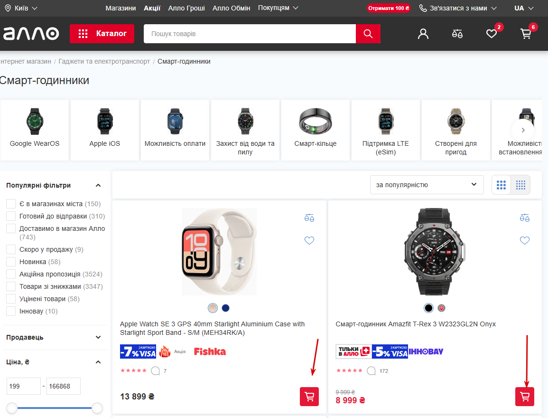Expand Покупцям menu dropdown
Image resolution: width=548 pixels, height=418 pixels.
point(278,8)
